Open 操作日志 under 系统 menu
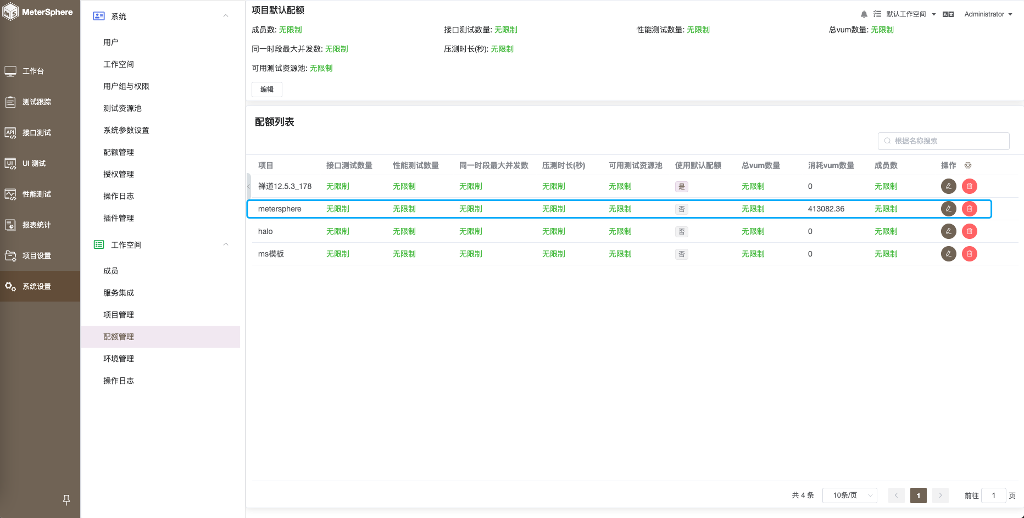1024x518 pixels. [x=160, y=196]
